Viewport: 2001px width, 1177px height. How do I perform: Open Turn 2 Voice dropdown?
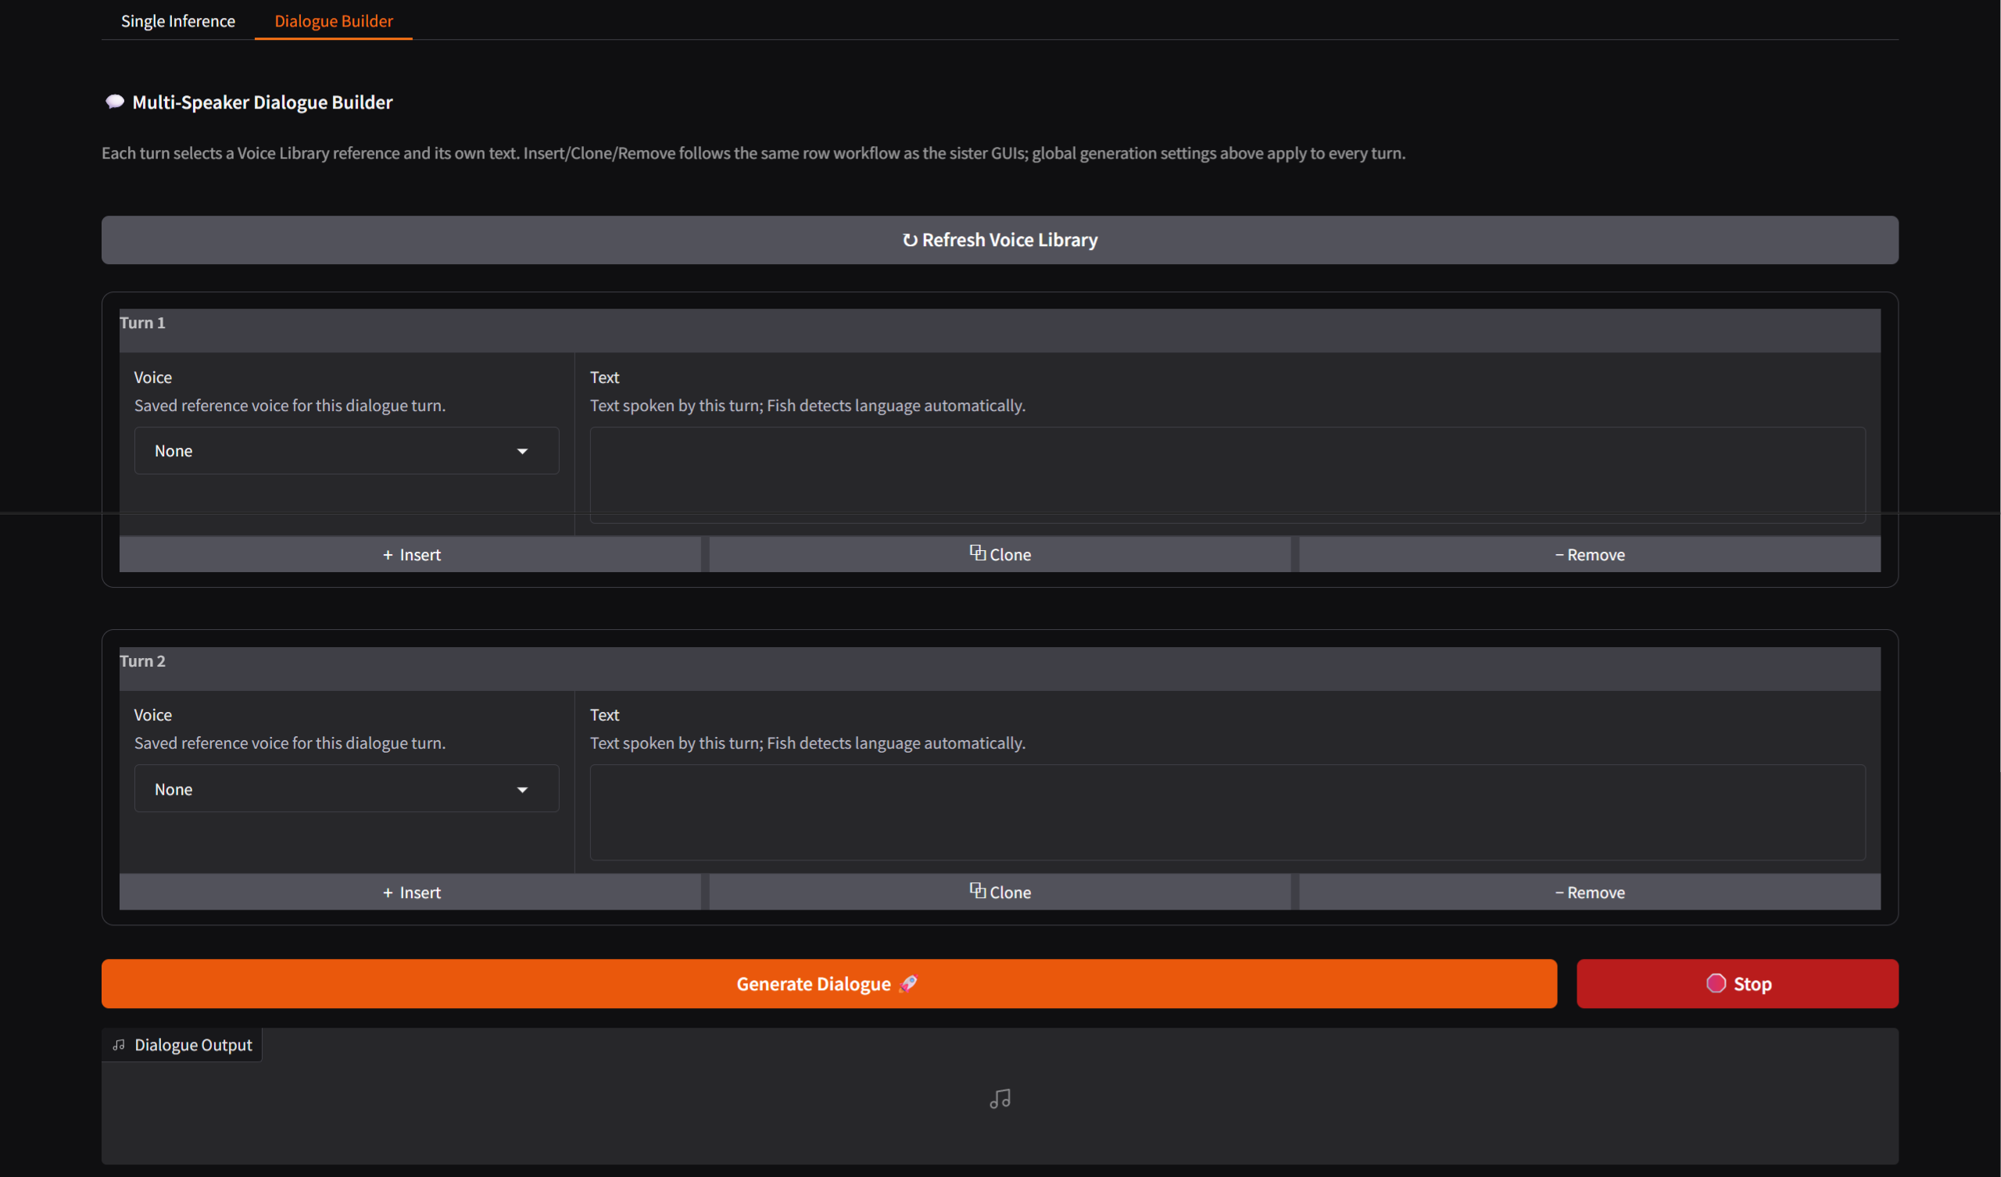[x=346, y=789]
